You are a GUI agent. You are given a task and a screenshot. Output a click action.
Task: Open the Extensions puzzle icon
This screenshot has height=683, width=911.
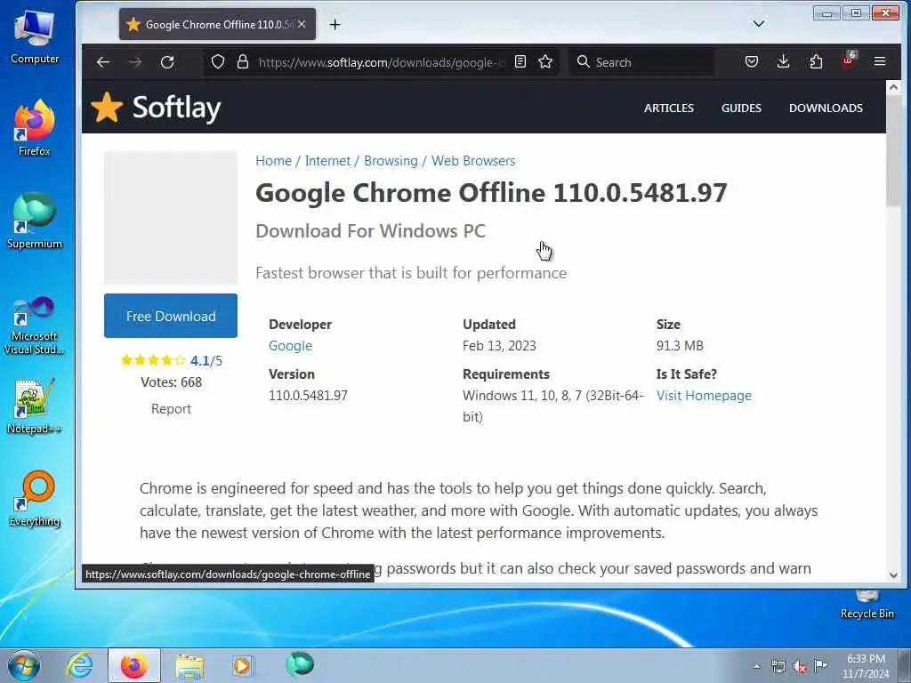point(816,61)
